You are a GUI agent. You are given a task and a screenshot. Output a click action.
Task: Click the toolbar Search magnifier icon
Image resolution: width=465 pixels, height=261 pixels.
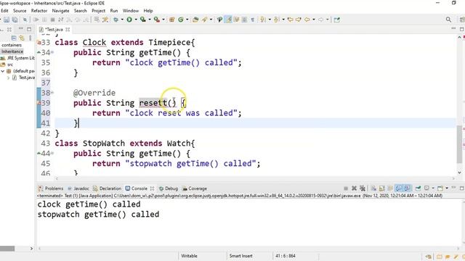click(448, 20)
